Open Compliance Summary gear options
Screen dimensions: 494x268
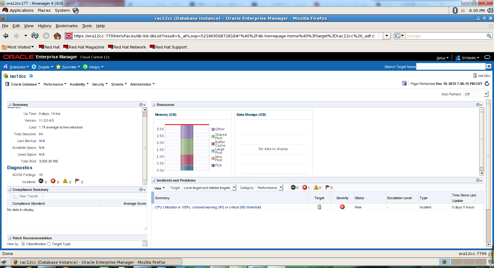142,190
